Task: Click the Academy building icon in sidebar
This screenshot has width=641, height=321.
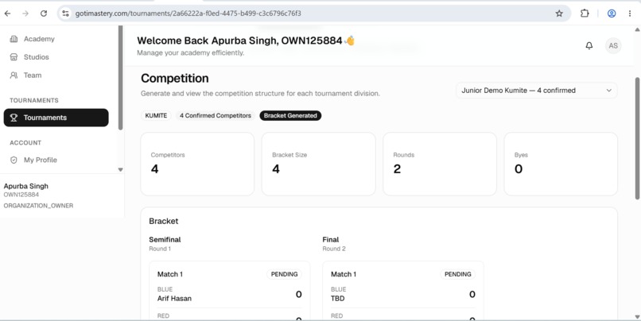Action: tap(14, 39)
